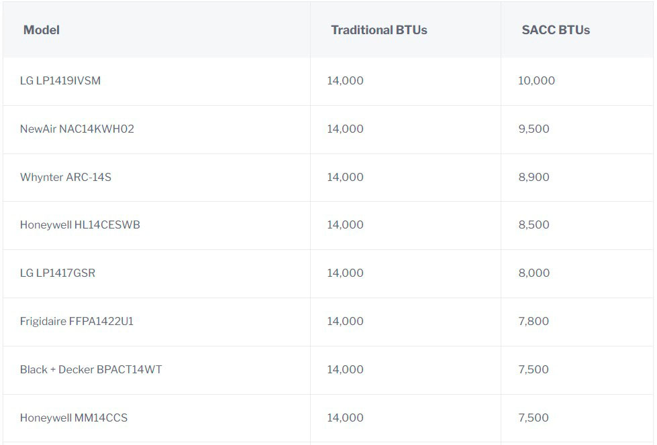This screenshot has width=657, height=445.
Task: Click the Honeywell MM14CCS model name
Action: pos(74,418)
